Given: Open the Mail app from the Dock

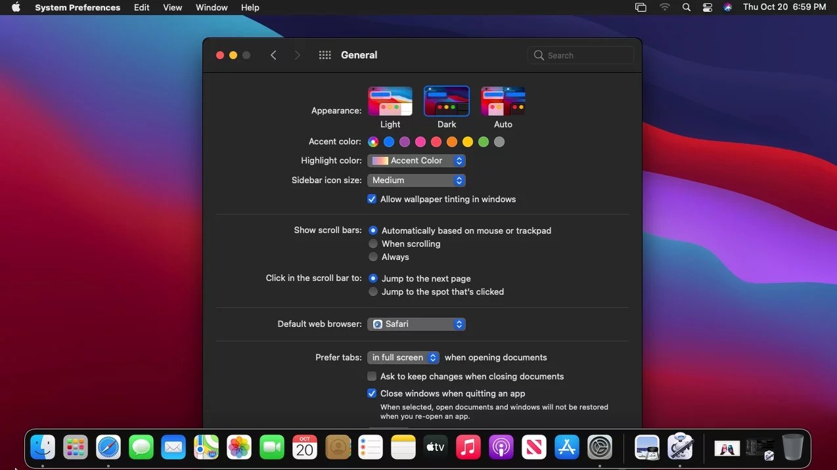Looking at the screenshot, I should pos(173,447).
